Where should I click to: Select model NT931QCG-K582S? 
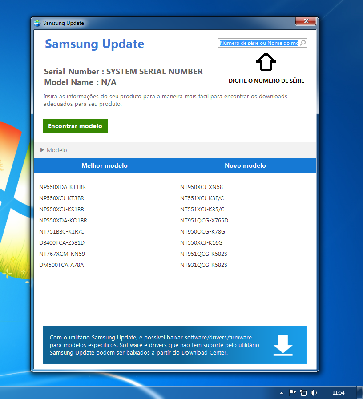(204, 265)
